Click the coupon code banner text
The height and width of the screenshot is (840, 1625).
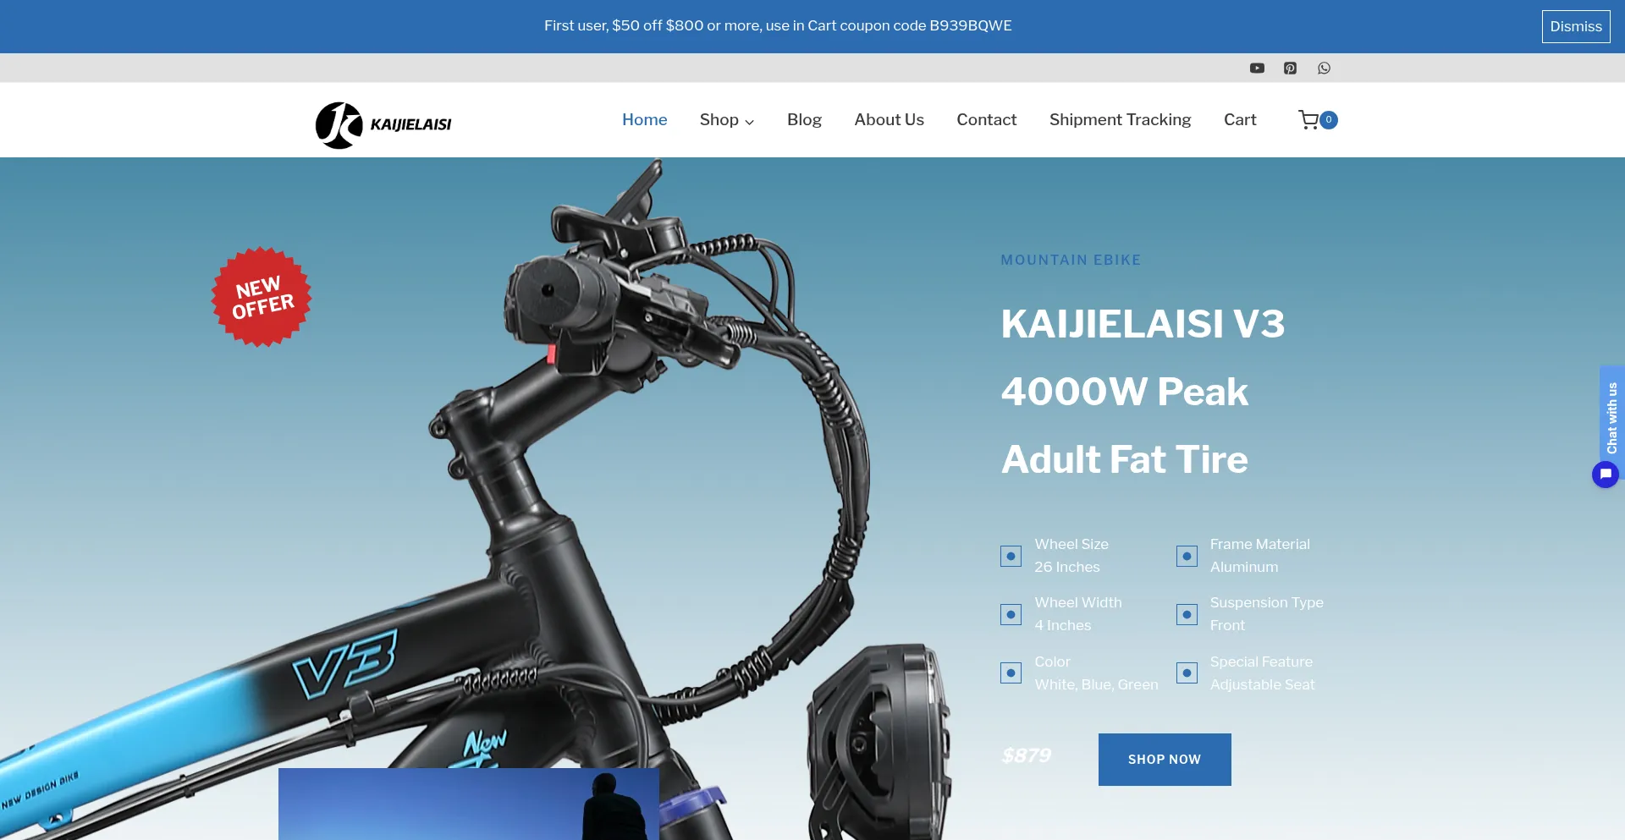(x=778, y=26)
